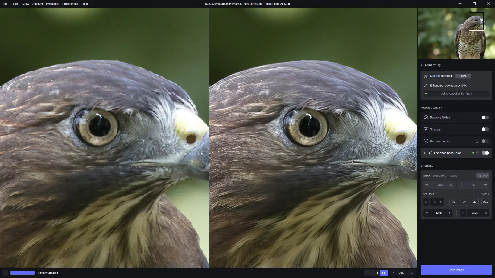Enable the Remove Noise toggle

click(x=485, y=117)
